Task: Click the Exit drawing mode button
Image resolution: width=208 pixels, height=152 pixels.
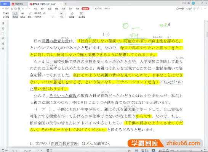Action: tap(82, 15)
